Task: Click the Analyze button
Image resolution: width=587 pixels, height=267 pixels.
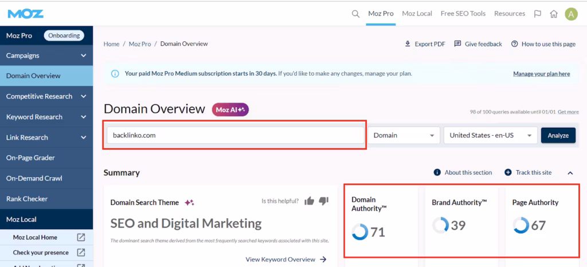Action: pyautogui.click(x=558, y=135)
